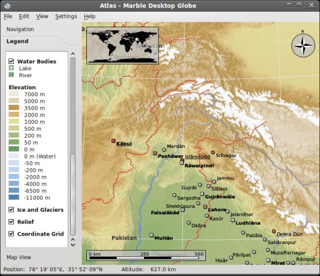Uncheck the Coordinate Grid option
The width and height of the screenshot is (320, 276).
click(x=11, y=233)
